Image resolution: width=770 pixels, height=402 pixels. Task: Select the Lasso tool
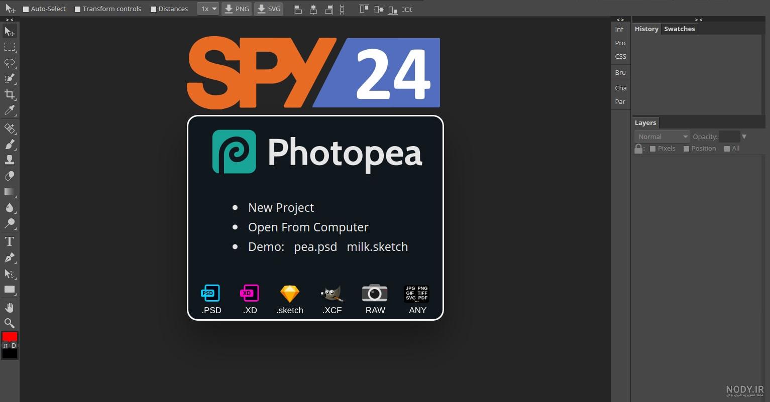(10, 63)
